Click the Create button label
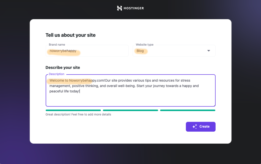 [204, 127]
